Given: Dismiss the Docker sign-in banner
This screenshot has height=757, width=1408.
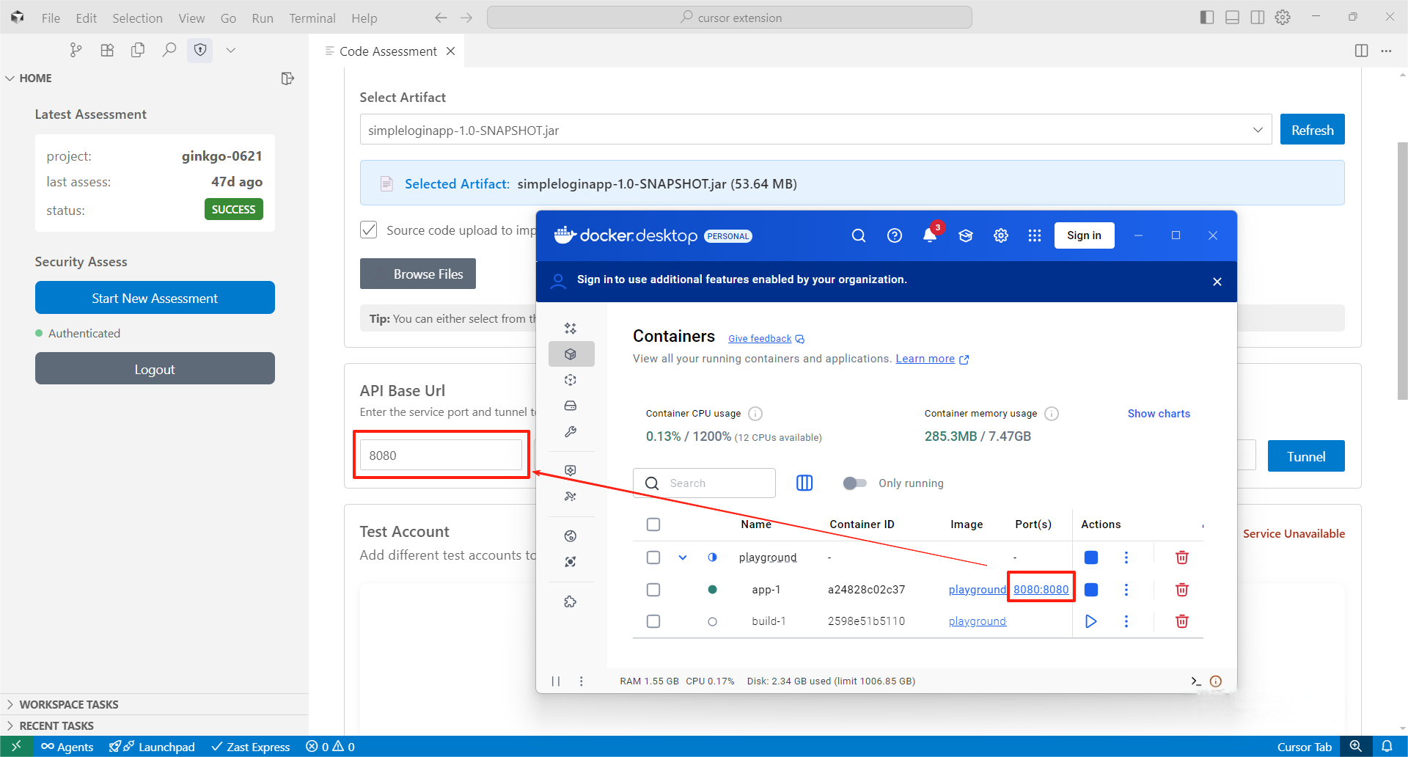Looking at the screenshot, I should (1217, 282).
